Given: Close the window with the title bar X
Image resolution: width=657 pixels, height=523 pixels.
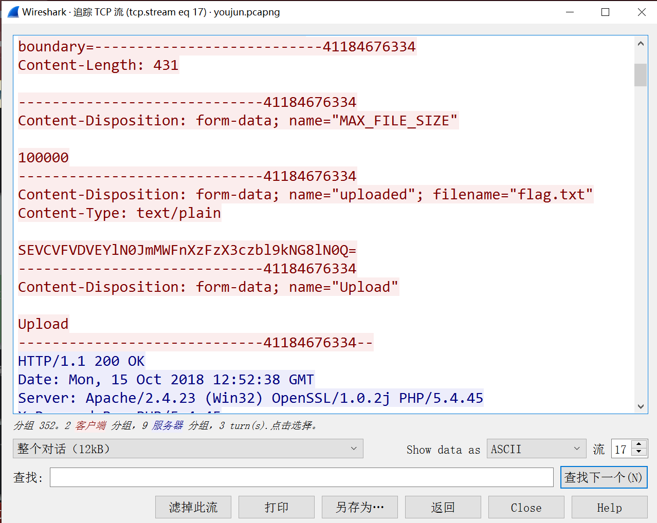Looking at the screenshot, I should [642, 12].
